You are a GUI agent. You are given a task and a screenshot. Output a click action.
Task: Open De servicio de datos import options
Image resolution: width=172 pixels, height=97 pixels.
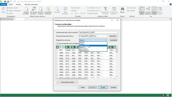(34, 11)
